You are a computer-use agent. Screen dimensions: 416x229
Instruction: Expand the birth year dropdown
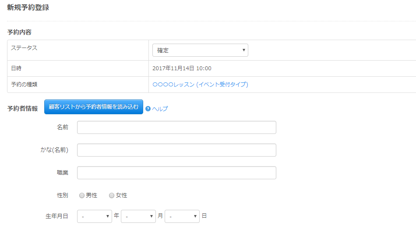(95, 216)
